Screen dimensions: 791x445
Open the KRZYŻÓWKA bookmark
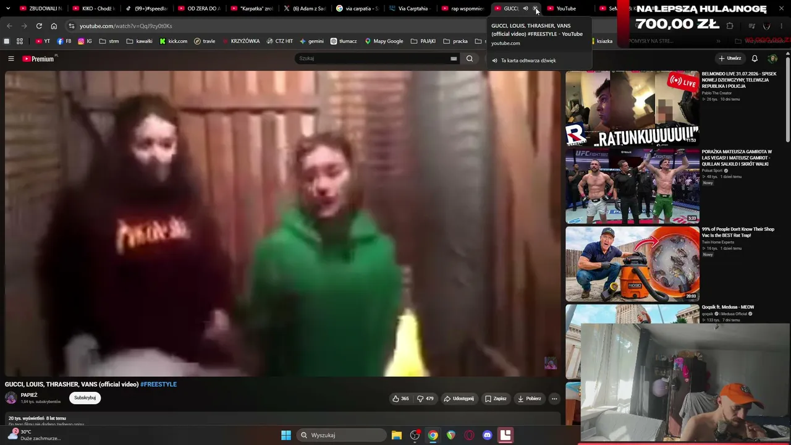[x=240, y=41]
